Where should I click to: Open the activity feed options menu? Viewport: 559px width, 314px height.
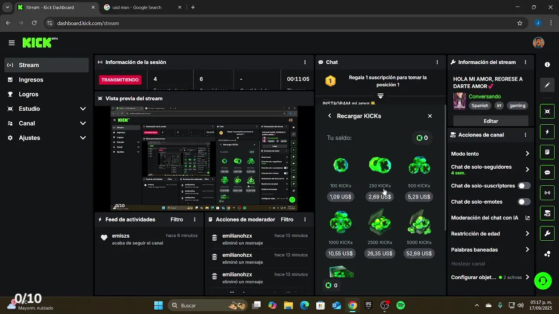(x=195, y=220)
